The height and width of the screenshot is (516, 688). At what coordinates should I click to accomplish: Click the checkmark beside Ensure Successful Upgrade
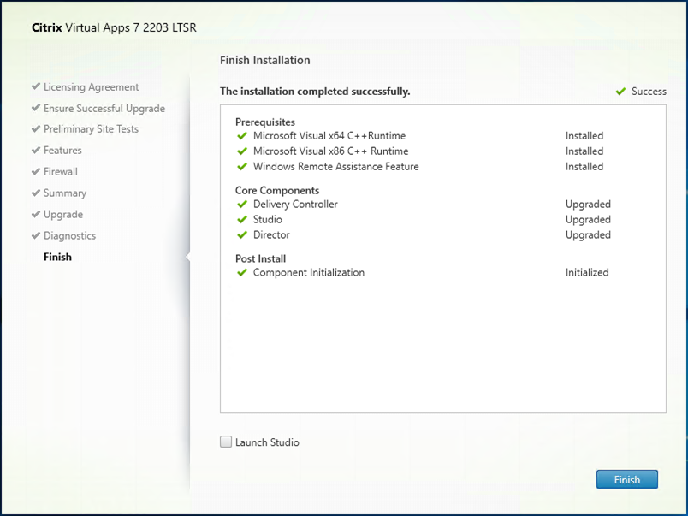point(36,108)
